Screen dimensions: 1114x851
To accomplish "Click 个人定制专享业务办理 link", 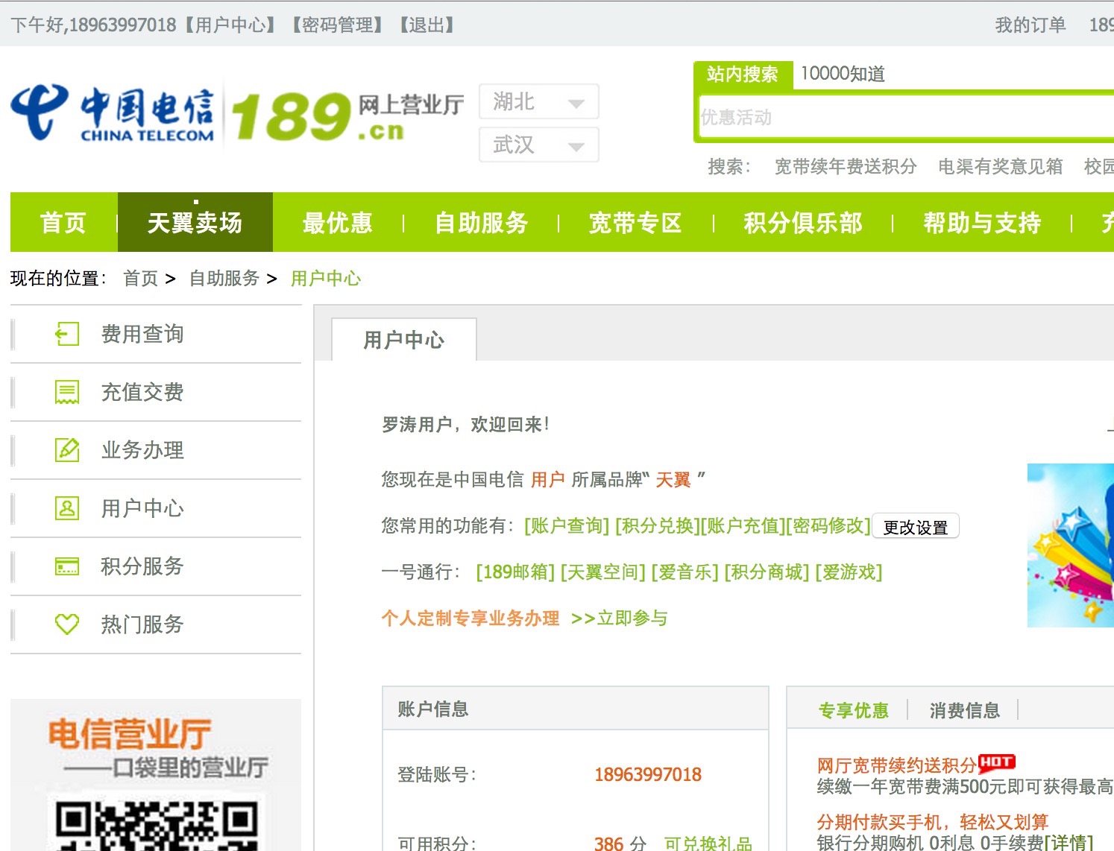I will point(471,619).
